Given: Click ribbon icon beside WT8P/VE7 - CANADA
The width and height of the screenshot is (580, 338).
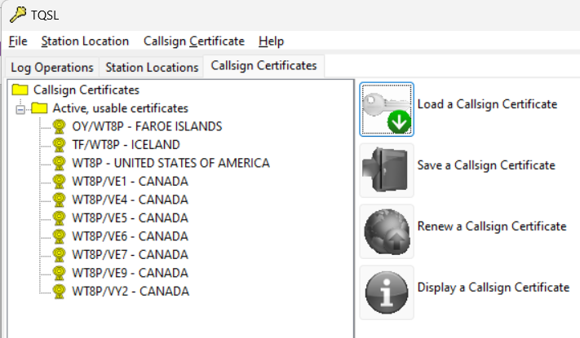Looking at the screenshot, I should tap(59, 254).
